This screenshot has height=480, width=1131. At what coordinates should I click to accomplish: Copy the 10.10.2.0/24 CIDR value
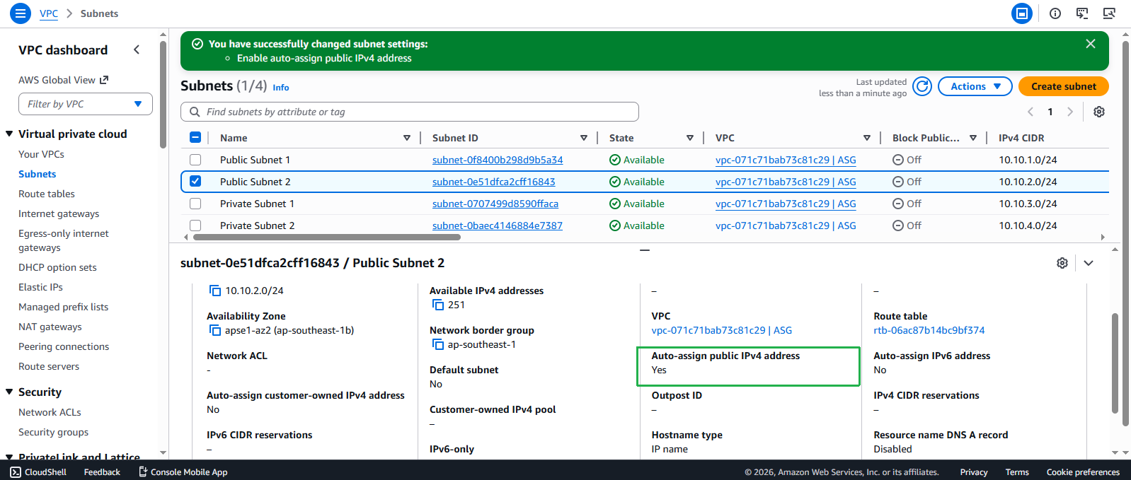click(215, 291)
